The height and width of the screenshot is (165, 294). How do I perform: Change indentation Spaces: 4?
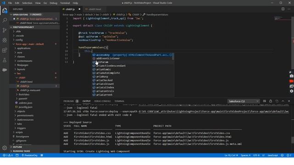(x=245, y=155)
